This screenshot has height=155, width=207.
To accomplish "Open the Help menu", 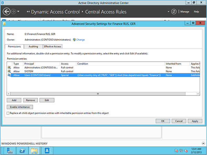I will (196, 12).
